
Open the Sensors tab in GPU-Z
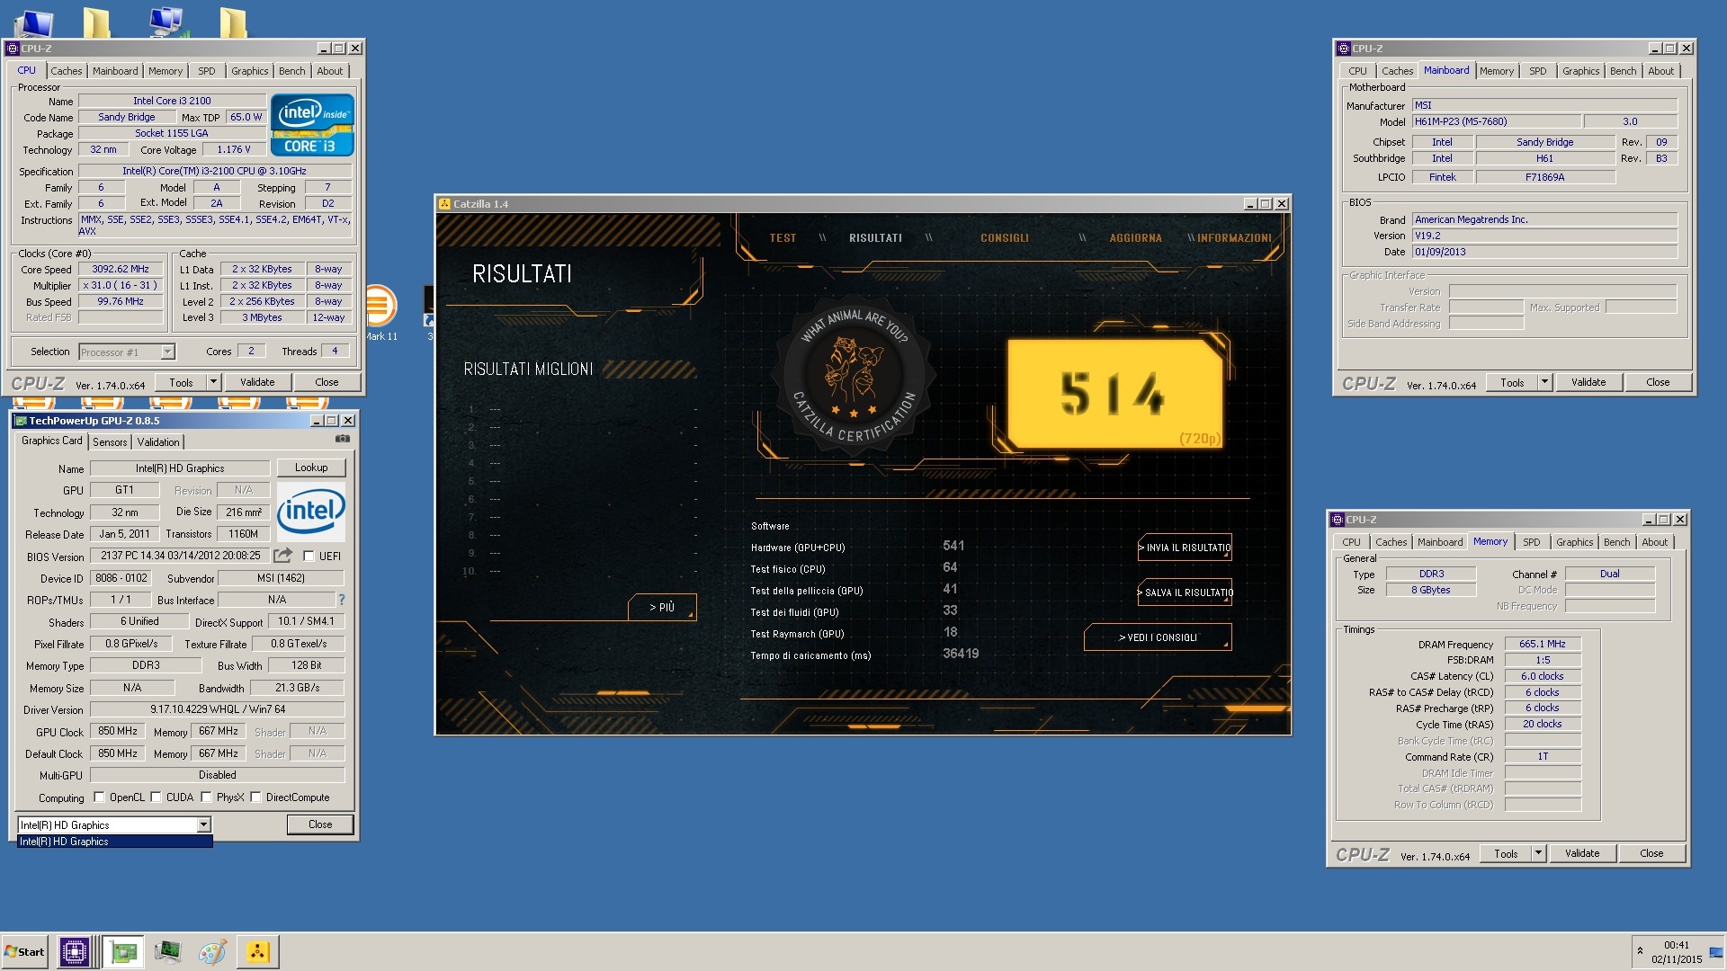click(x=110, y=441)
